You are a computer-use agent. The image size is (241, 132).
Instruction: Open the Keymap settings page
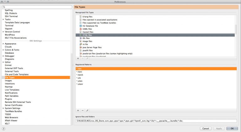(x=8, y=87)
